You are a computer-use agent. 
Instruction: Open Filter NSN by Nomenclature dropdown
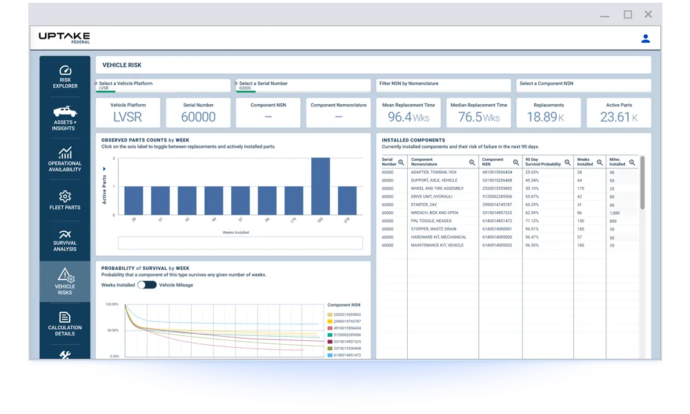coord(443,86)
